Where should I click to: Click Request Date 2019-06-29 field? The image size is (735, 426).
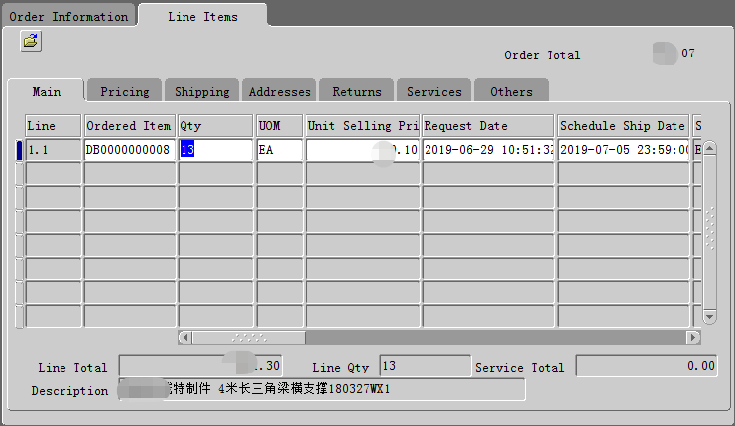488,150
